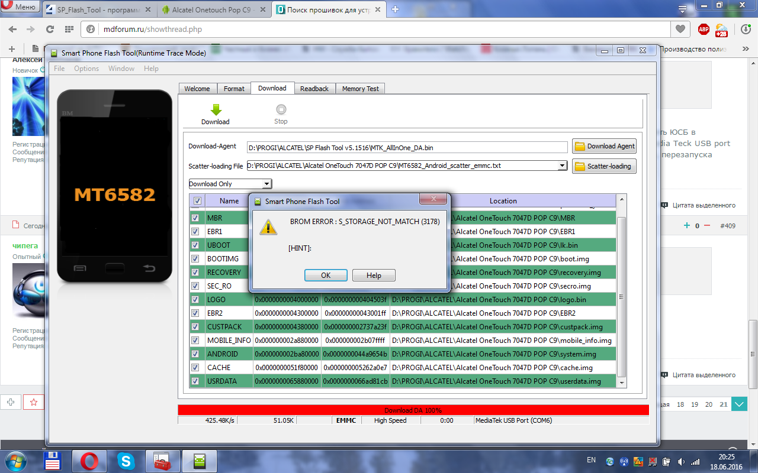Click the browser heart bookmark icon

point(680,29)
